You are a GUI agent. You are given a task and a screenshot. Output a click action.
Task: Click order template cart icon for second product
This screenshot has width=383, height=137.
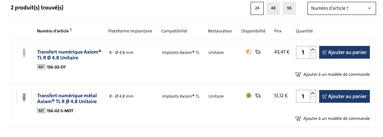click(298, 118)
